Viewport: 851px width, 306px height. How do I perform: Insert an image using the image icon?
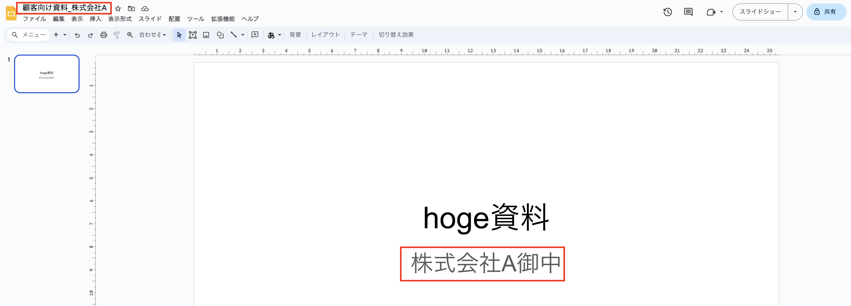[206, 34]
